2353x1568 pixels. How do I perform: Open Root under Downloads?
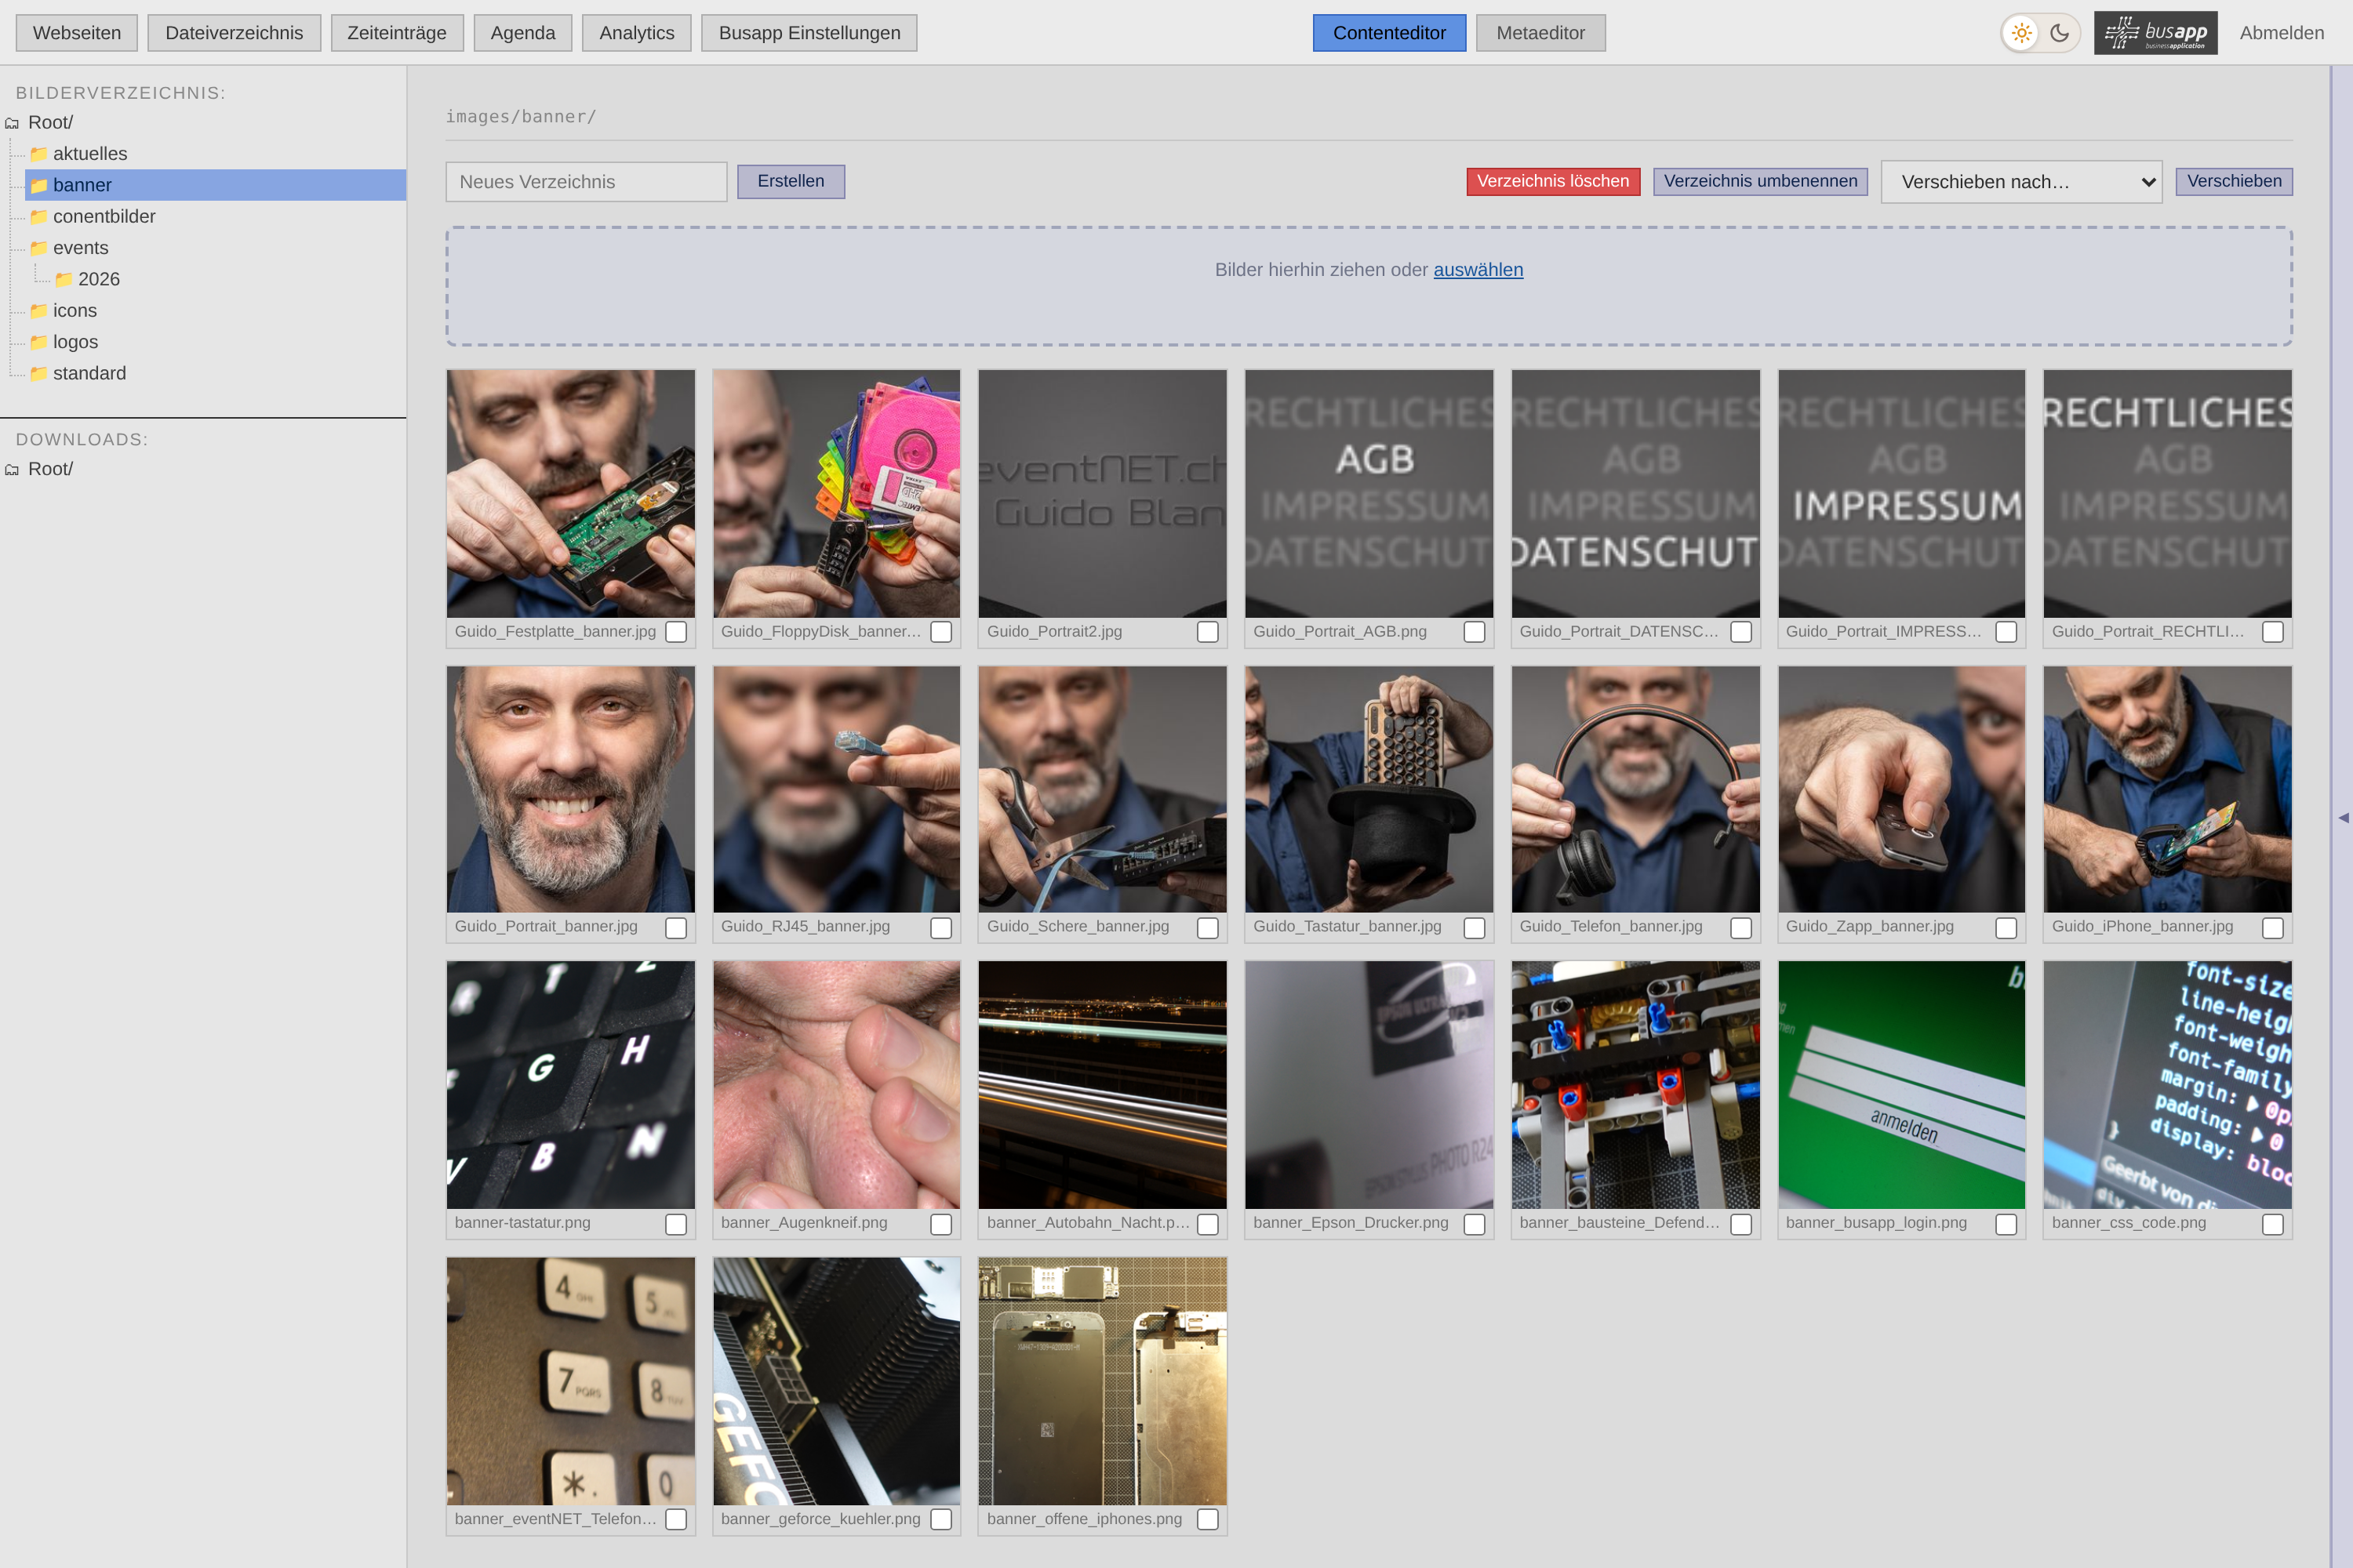pyautogui.click(x=50, y=469)
